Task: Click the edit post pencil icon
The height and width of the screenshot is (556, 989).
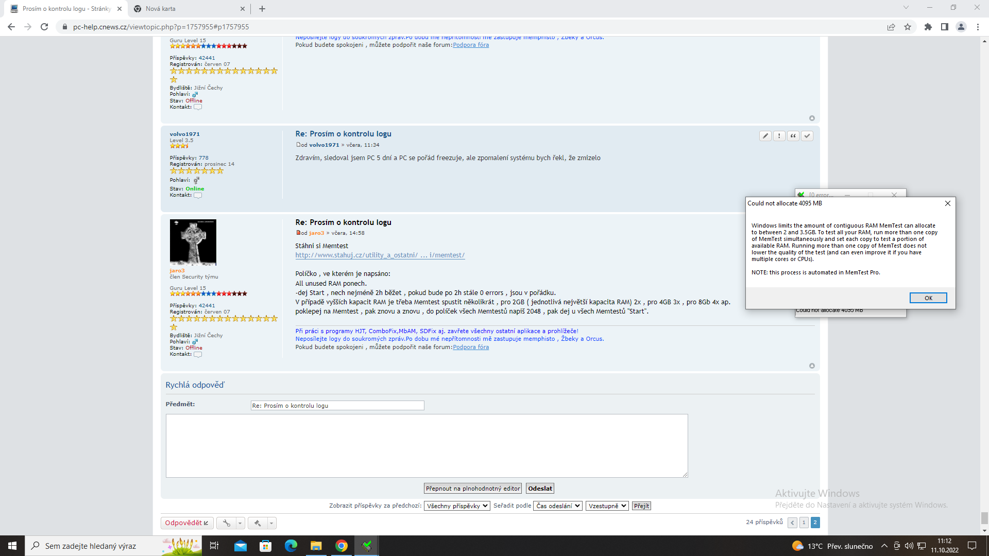Action: 765,136
